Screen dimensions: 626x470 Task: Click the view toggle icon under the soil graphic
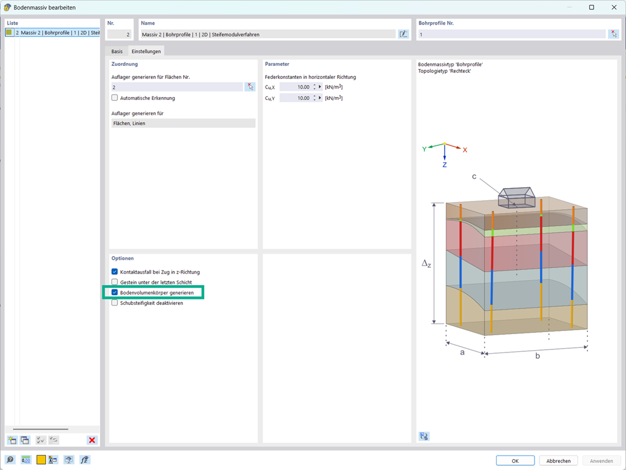coord(424,436)
